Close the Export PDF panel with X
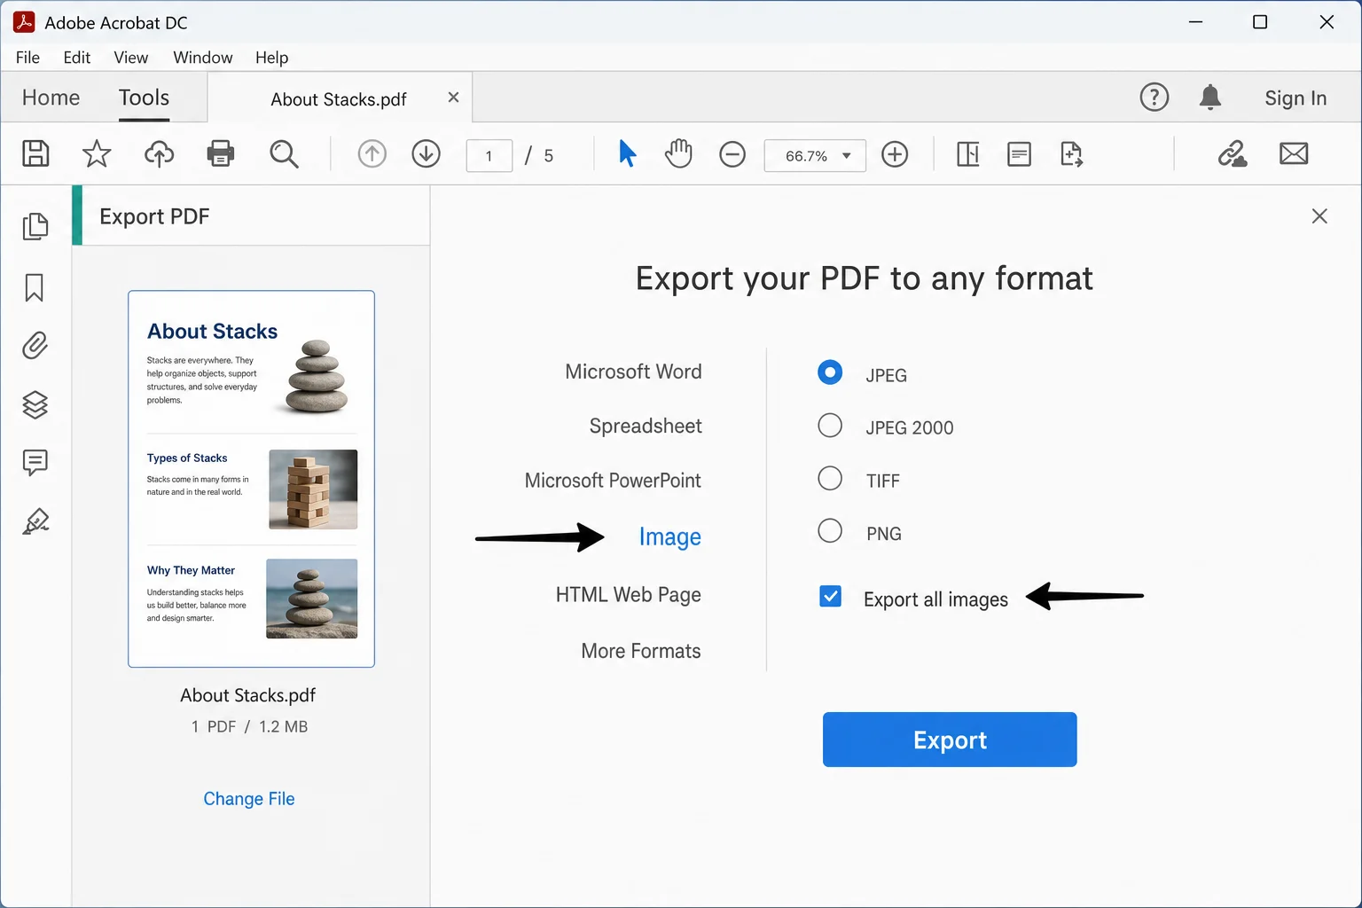This screenshot has height=908, width=1362. (1319, 216)
